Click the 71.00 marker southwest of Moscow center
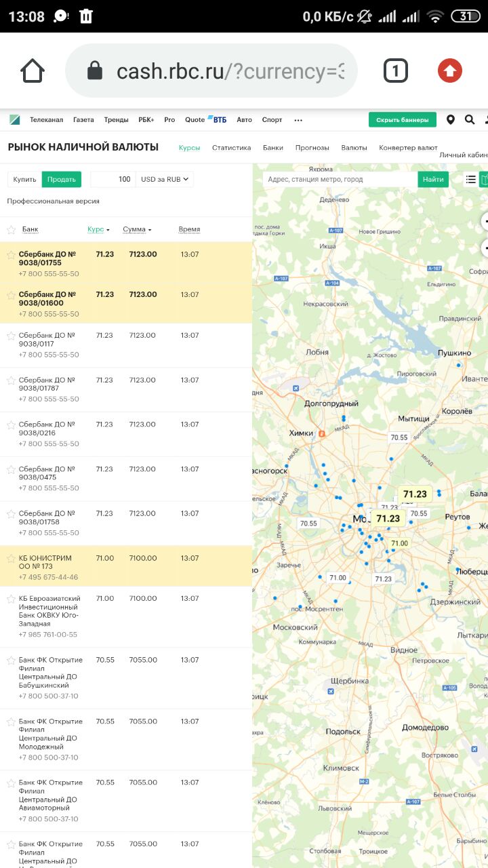Screen dimensions: 488x868 click(x=338, y=578)
